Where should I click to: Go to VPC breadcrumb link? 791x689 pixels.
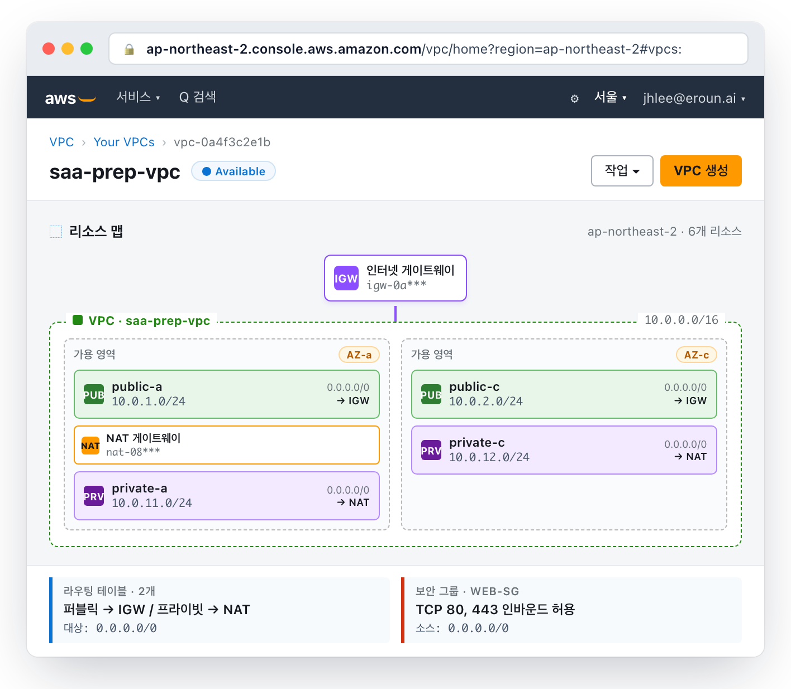point(61,142)
